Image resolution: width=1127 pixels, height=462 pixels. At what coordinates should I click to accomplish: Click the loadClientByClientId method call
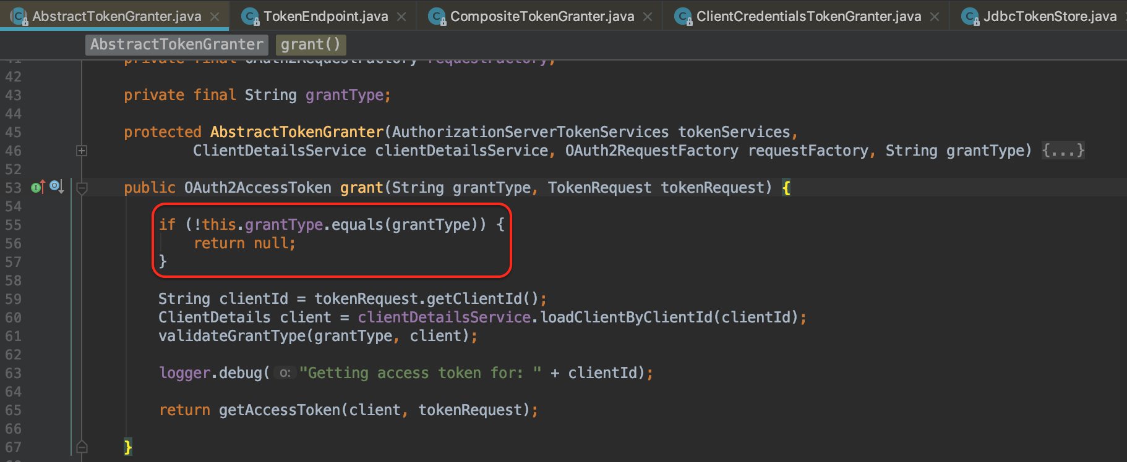tap(626, 317)
